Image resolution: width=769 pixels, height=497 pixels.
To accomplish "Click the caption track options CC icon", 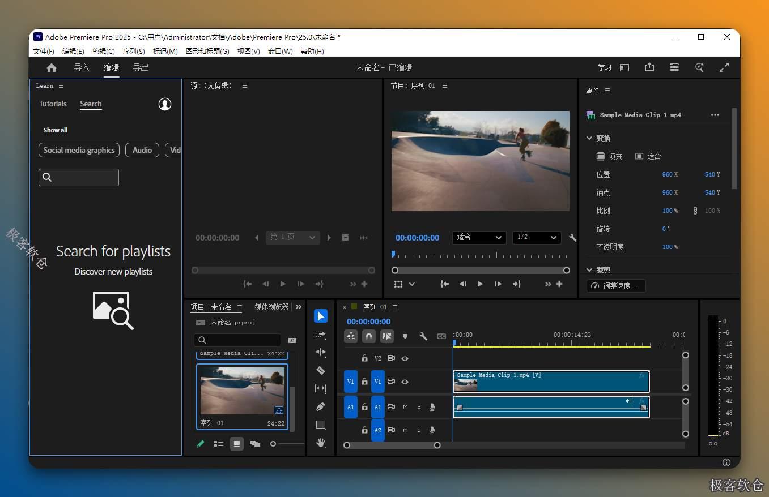I will [x=441, y=336].
